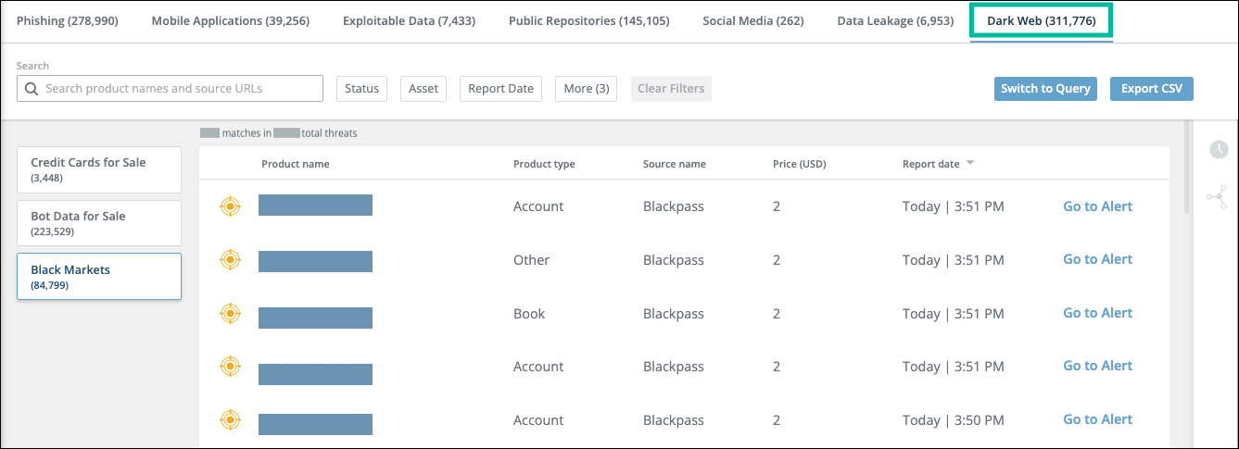This screenshot has height=449, width=1239.
Task: Sort by Report date using the arrow
Action: pos(970,164)
